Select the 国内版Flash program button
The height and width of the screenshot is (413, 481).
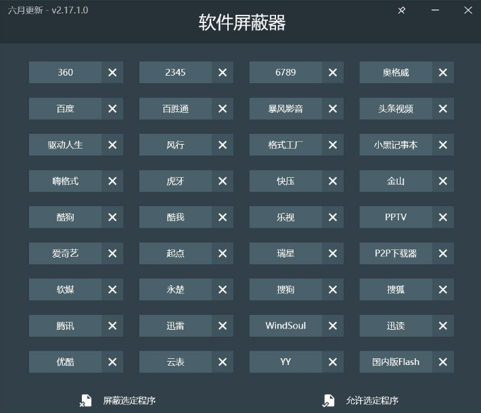(396, 362)
